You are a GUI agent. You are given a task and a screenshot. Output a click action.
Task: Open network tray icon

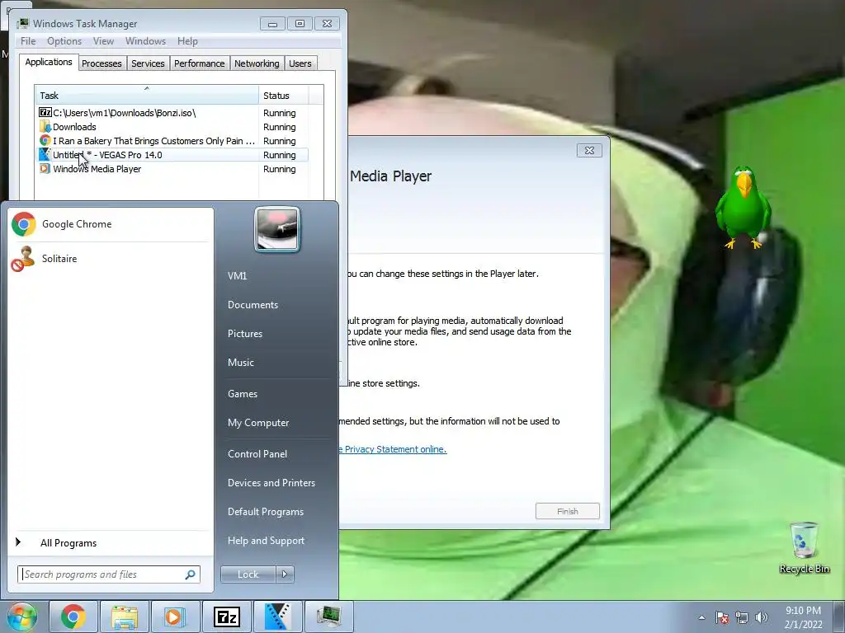[x=742, y=617]
